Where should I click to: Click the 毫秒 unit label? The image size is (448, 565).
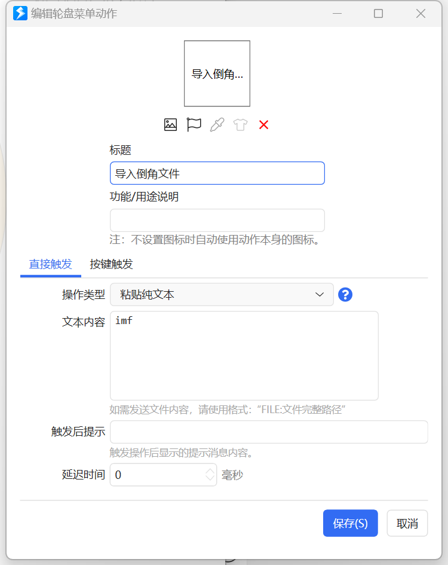pos(232,475)
